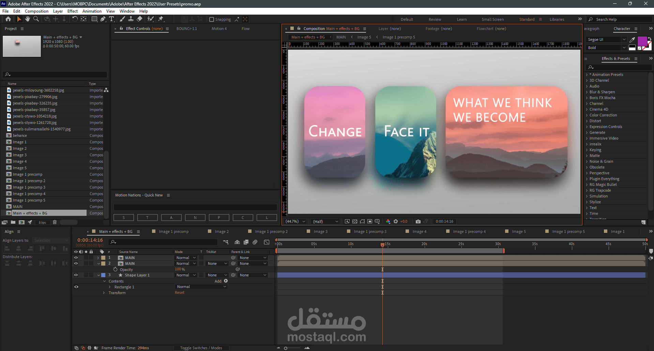Select the Puppet Pin tool

pyautogui.click(x=161, y=19)
